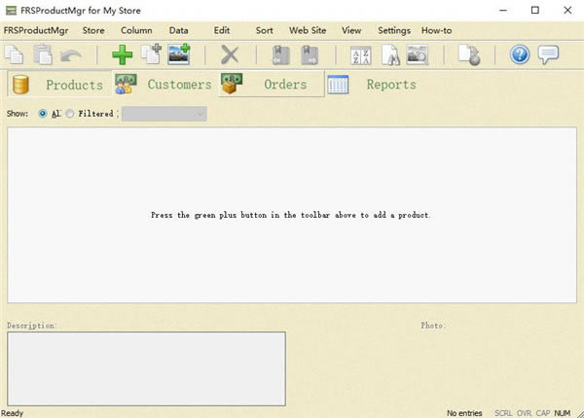Click the green plus add product button

pyautogui.click(x=123, y=55)
